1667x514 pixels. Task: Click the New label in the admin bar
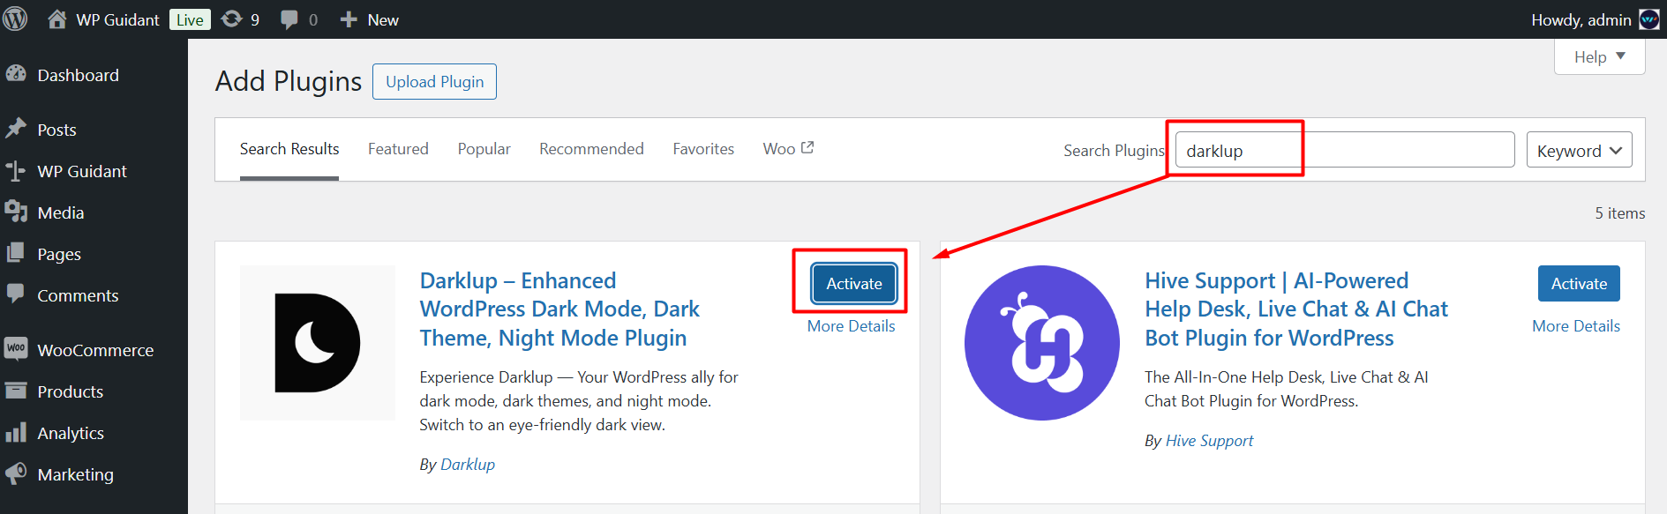click(383, 19)
